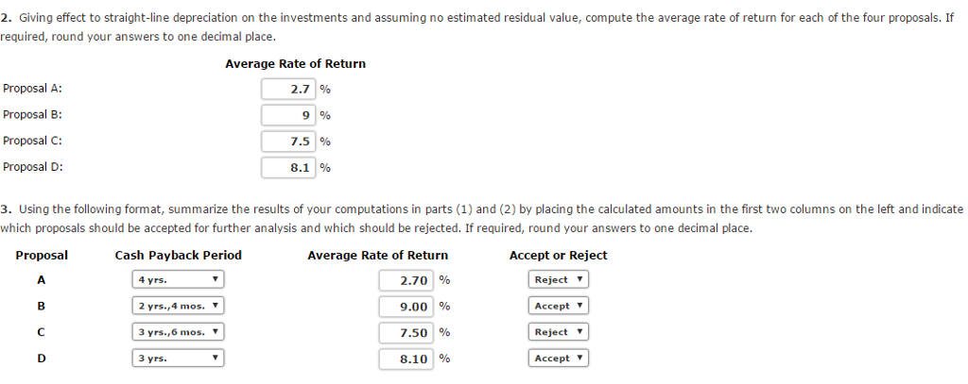Click the summary table field showing 8.10
Screen dimensions: 968x384
[406, 359]
